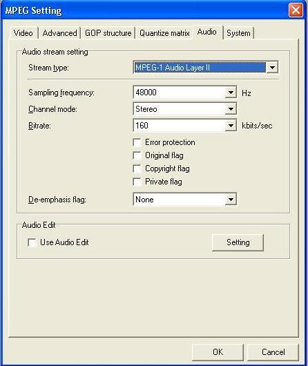Confirm with the OK button
Viewport: 308px width, 366px height.
click(218, 352)
